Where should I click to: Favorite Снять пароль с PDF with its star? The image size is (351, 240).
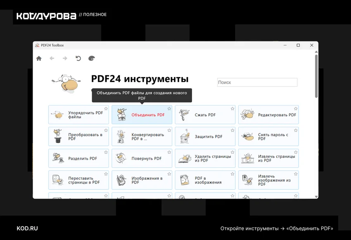(x=296, y=130)
